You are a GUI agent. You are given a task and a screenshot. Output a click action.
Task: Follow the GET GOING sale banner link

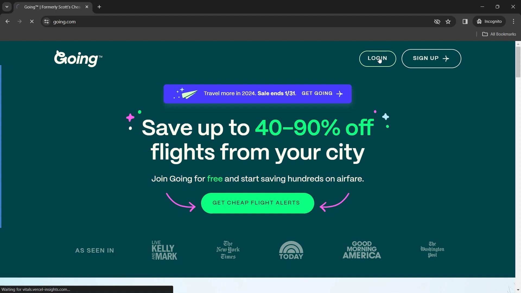[x=322, y=94]
